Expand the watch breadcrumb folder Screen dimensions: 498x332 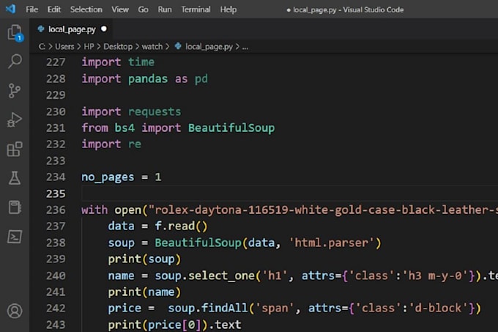pos(152,46)
